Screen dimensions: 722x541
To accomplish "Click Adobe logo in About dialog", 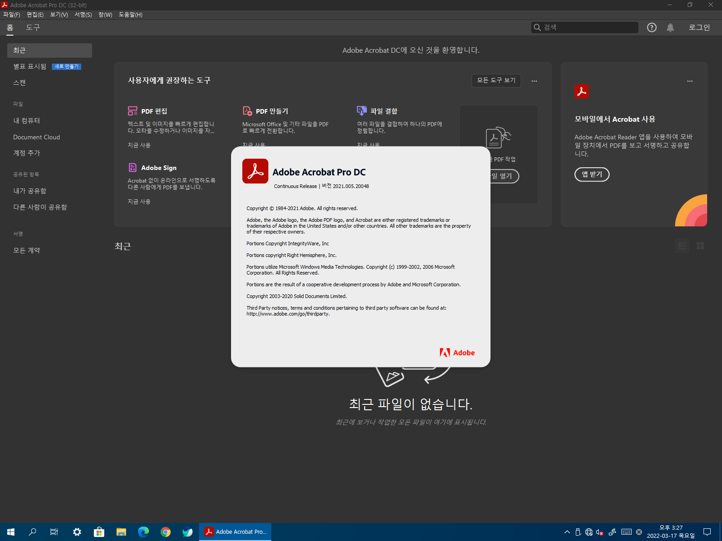I will [x=457, y=353].
